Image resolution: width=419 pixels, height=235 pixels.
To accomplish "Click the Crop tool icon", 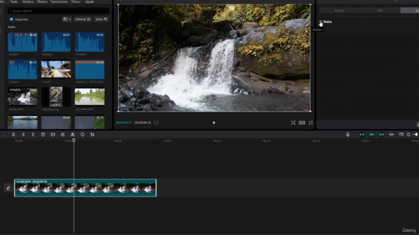I will (92, 134).
